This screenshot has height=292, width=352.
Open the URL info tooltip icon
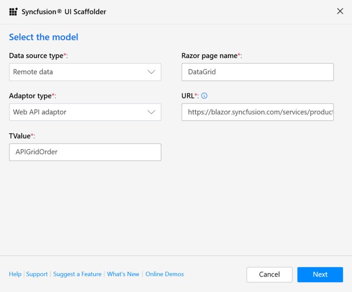point(204,95)
